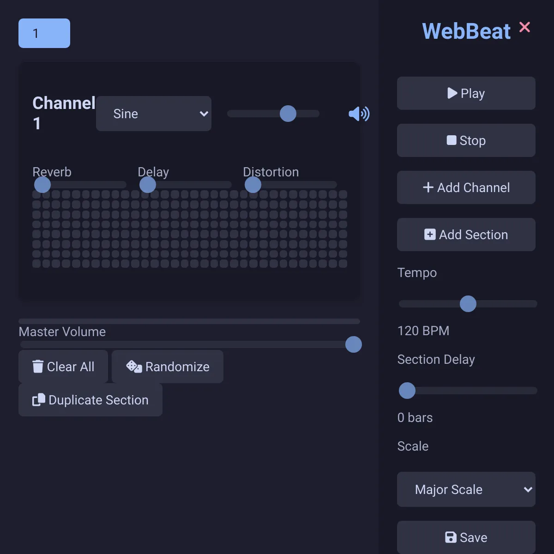The height and width of the screenshot is (554, 554).
Task: Add a new channel
Action: (x=466, y=187)
